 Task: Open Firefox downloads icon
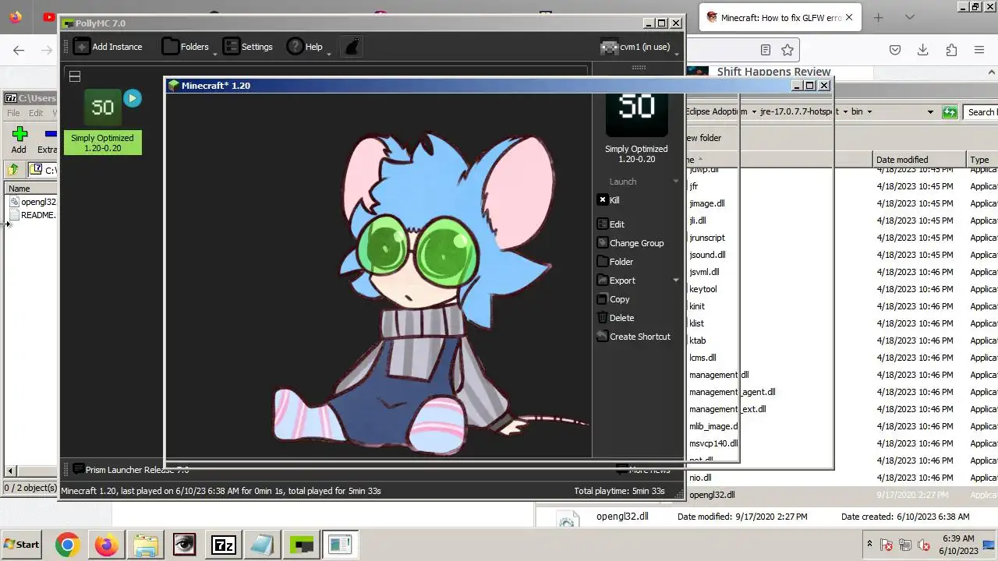pyautogui.click(x=923, y=50)
